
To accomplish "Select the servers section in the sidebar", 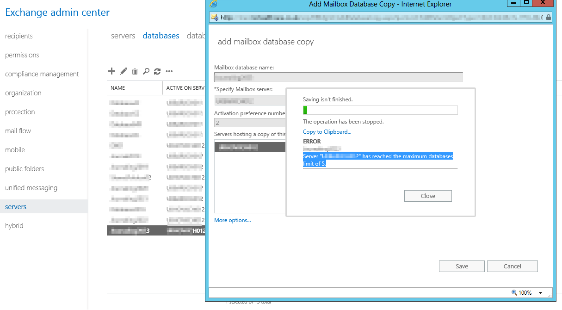I will (44, 207).
